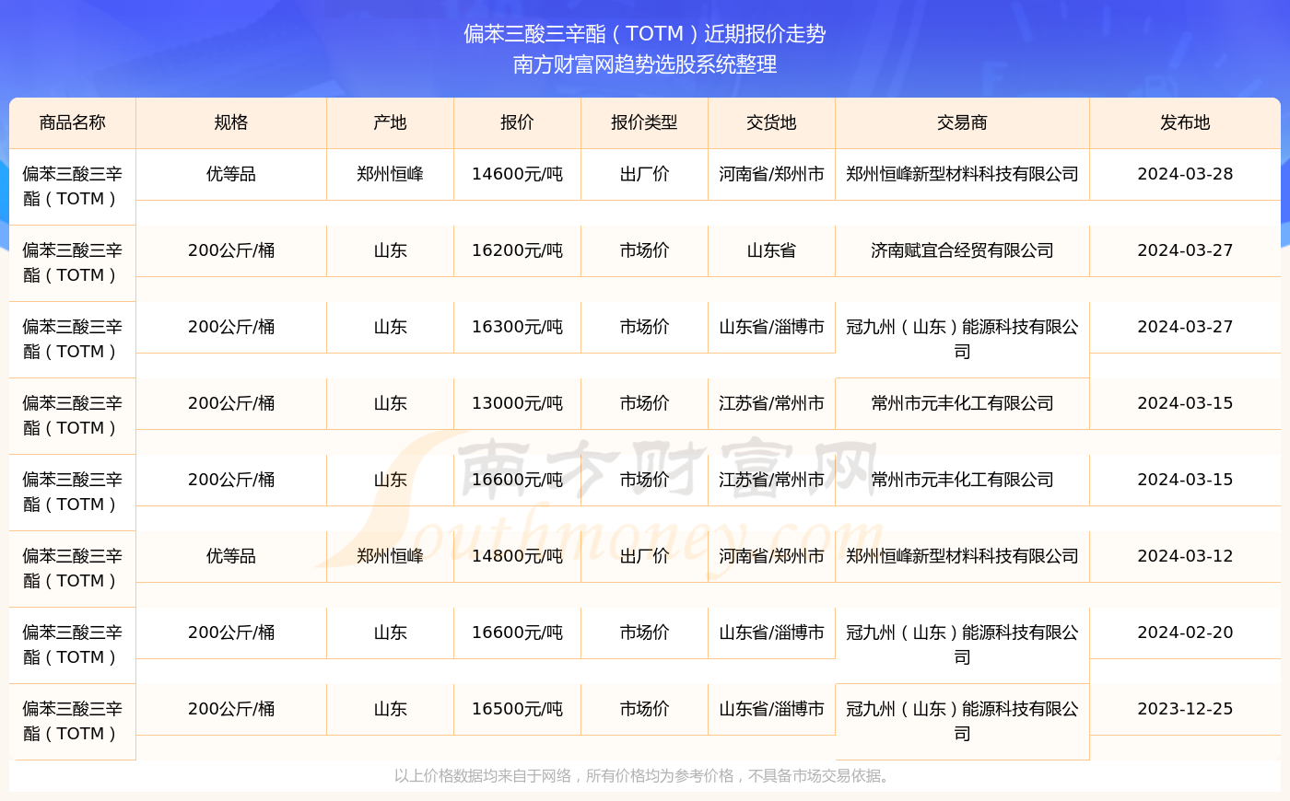Click 冠九州 trader in the 16300元/吨 row

pyautogui.click(x=962, y=339)
